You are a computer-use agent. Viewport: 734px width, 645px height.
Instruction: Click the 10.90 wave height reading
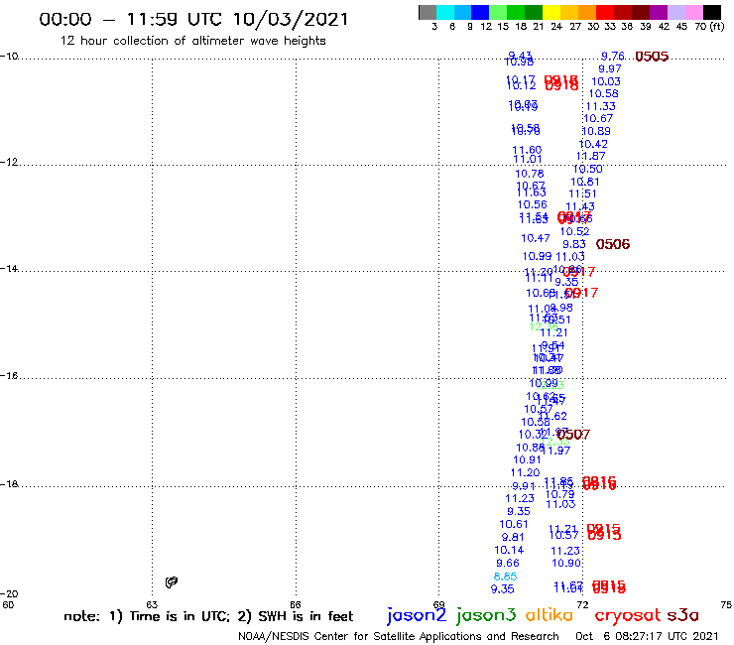coord(566,563)
